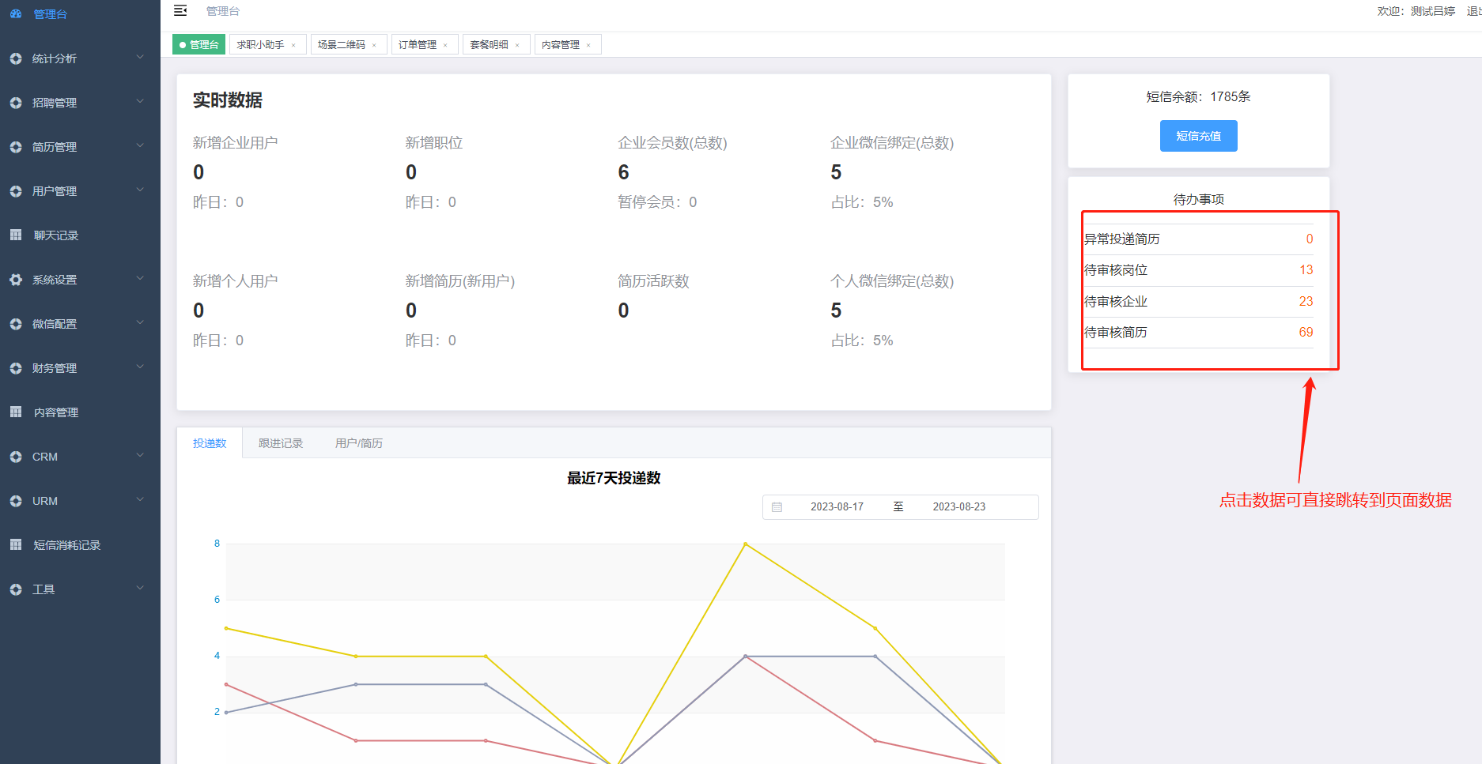Screen dimensions: 1482x764
Task: Click the grid icon beside sidebar 内容管理
Action: click(x=16, y=412)
